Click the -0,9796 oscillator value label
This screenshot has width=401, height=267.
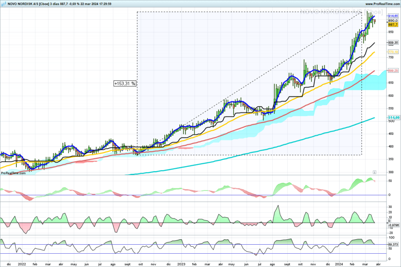(394, 225)
